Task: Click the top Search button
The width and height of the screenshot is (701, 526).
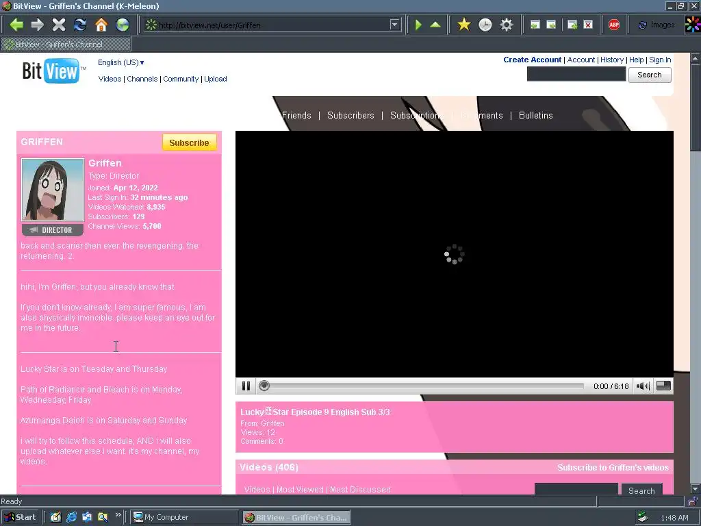Action: click(650, 75)
